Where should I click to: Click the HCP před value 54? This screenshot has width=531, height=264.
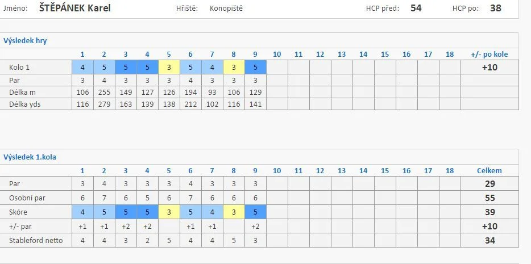[416, 8]
